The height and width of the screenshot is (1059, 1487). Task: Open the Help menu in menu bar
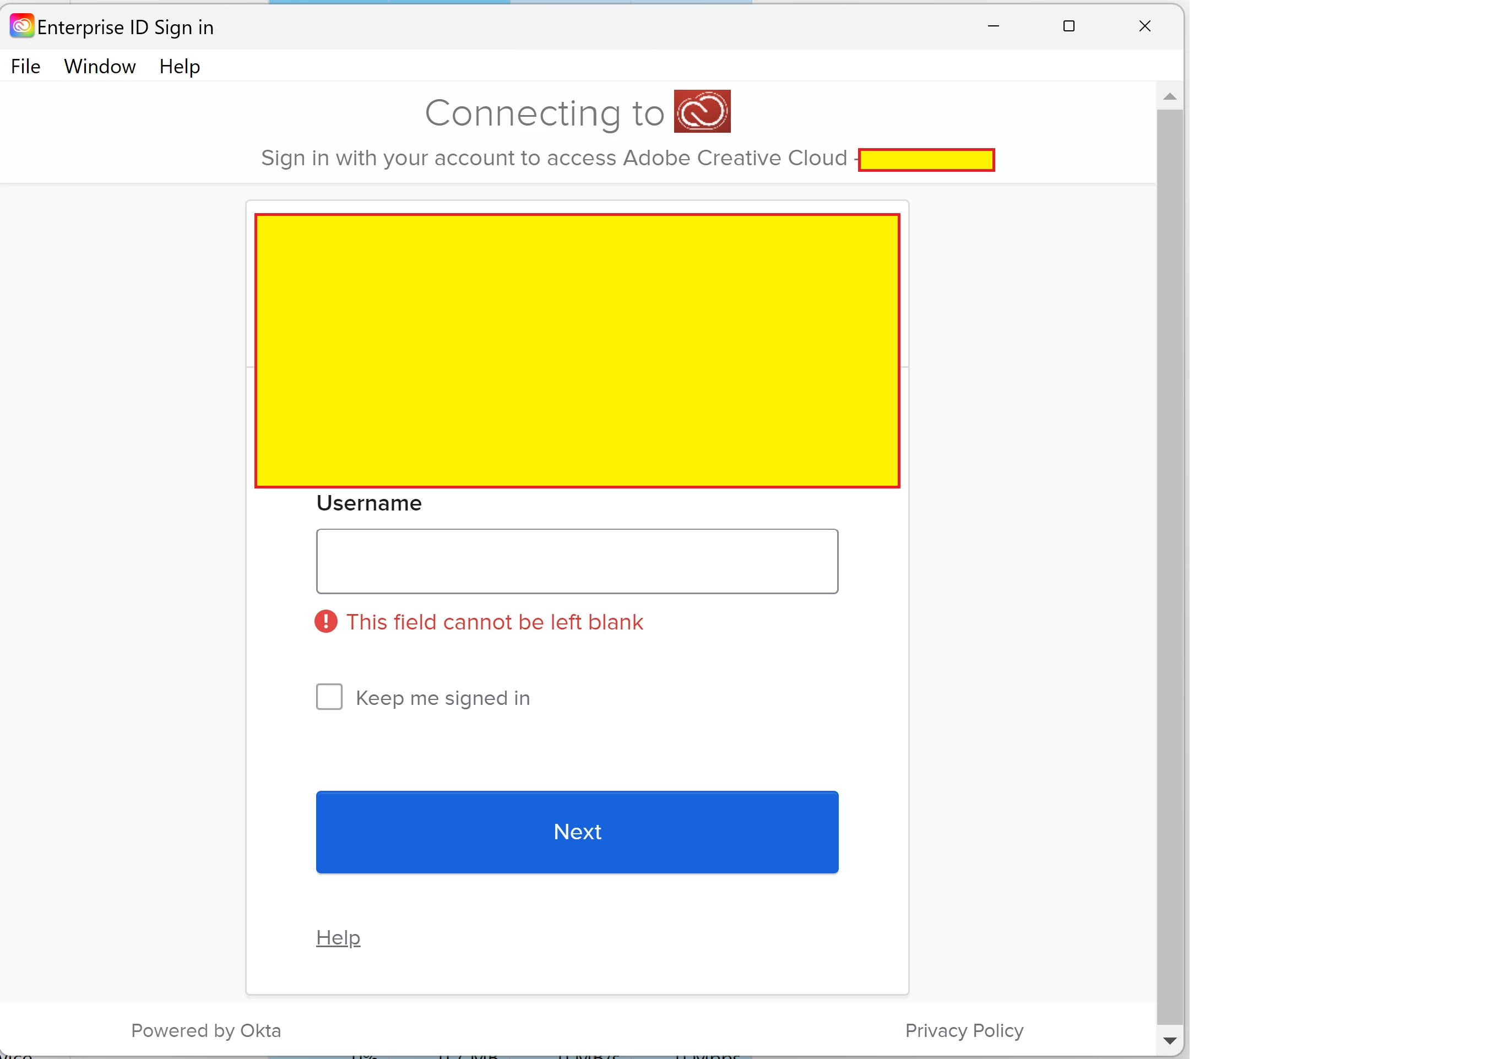pyautogui.click(x=180, y=67)
